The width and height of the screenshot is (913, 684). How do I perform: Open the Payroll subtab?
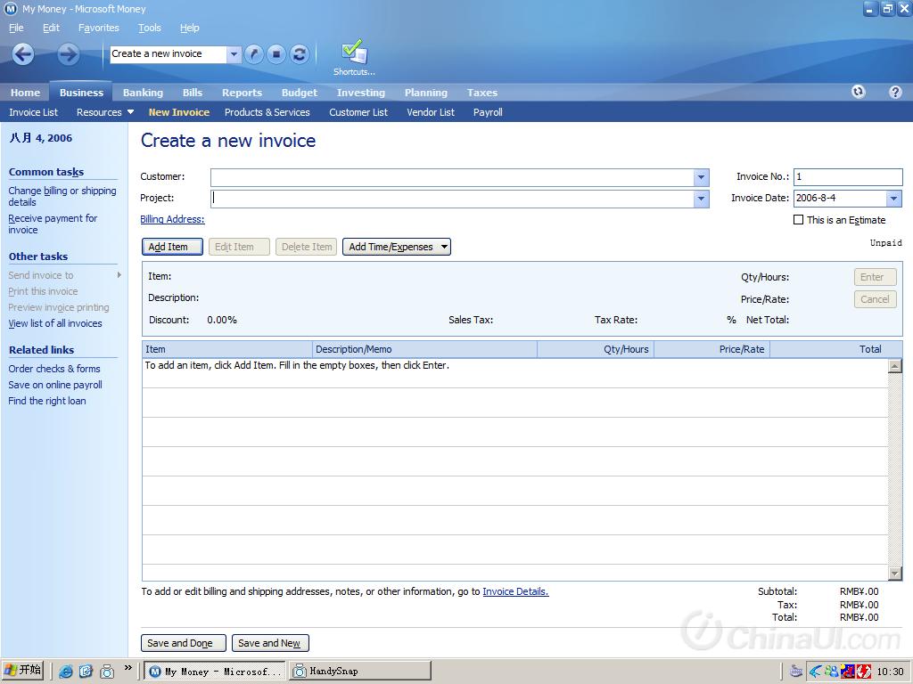click(488, 112)
